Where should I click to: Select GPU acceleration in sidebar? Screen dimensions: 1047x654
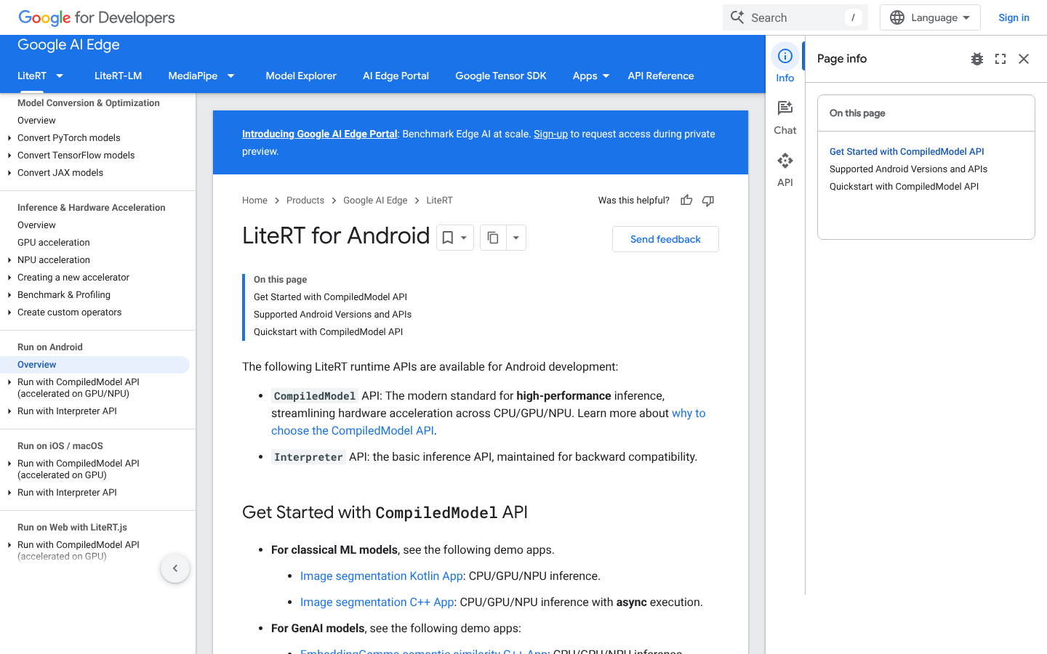[x=54, y=243]
